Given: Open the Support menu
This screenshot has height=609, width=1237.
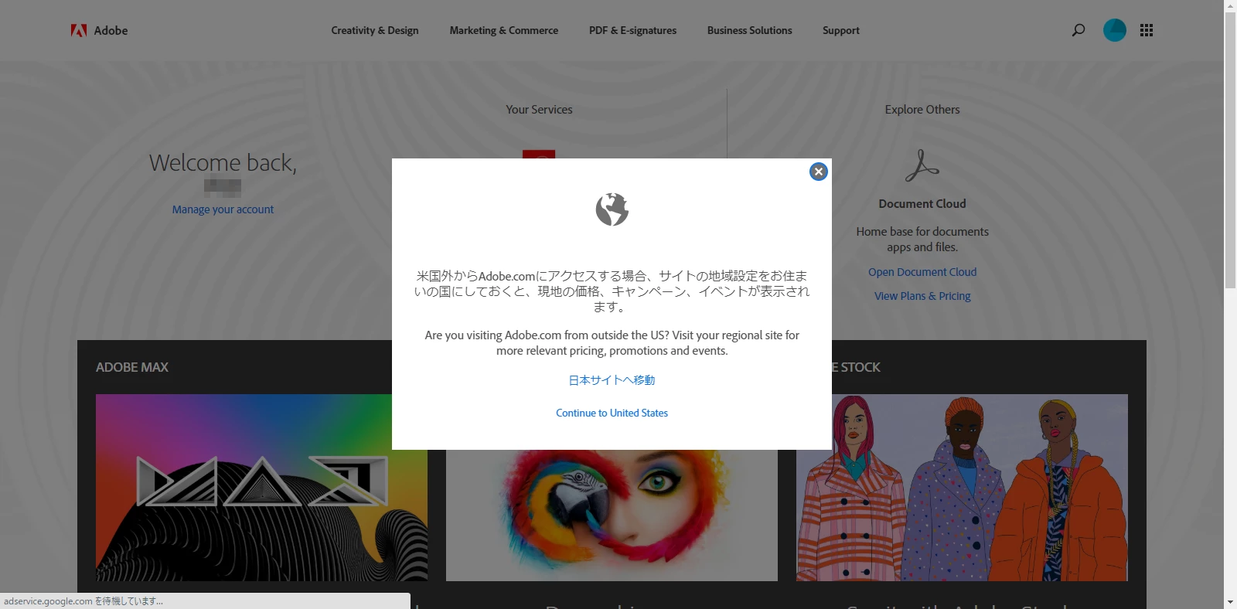Looking at the screenshot, I should pyautogui.click(x=841, y=30).
